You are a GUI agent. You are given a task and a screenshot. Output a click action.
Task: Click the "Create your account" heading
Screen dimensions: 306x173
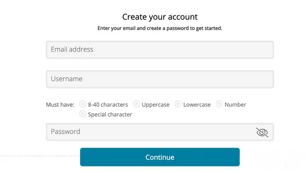[x=160, y=17]
